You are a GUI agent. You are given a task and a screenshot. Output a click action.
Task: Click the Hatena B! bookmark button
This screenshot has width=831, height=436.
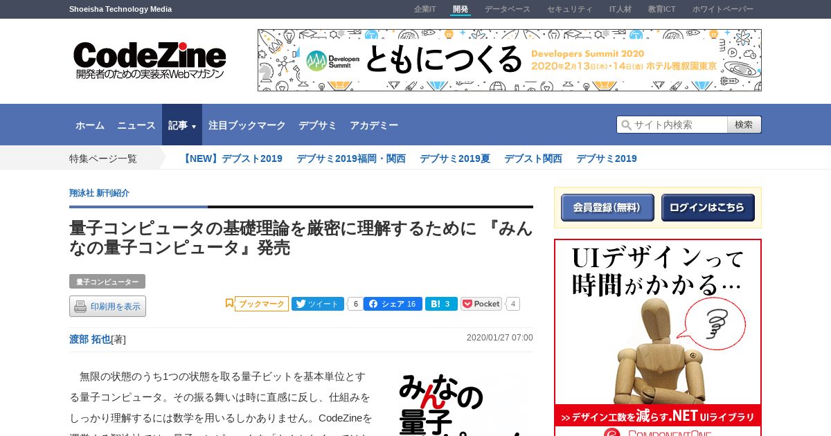coord(441,304)
